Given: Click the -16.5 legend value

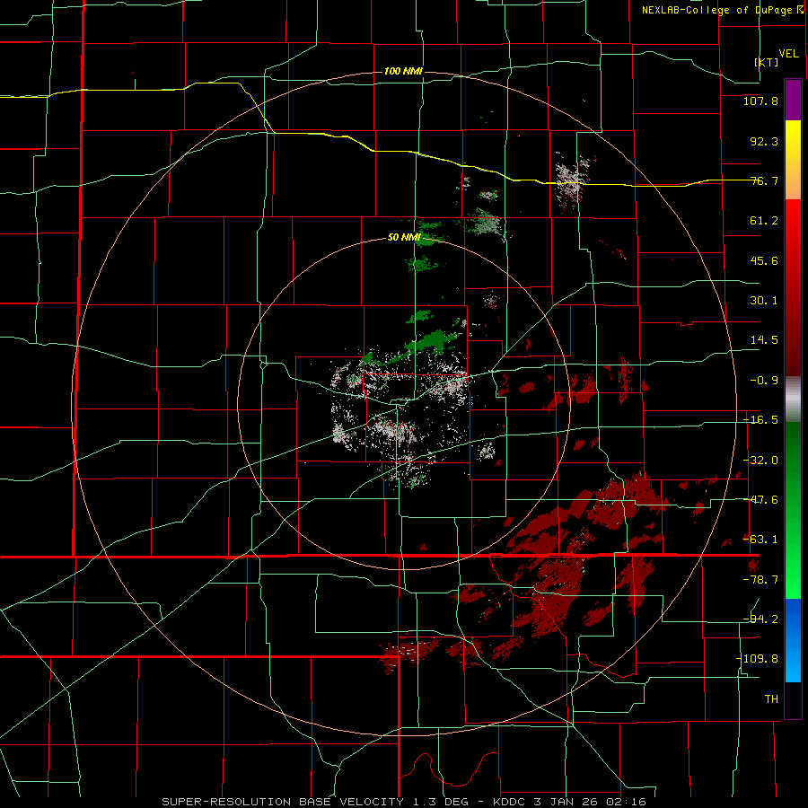Looking at the screenshot, I should tap(760, 420).
